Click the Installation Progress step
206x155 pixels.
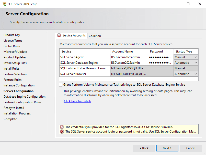(x=17, y=113)
